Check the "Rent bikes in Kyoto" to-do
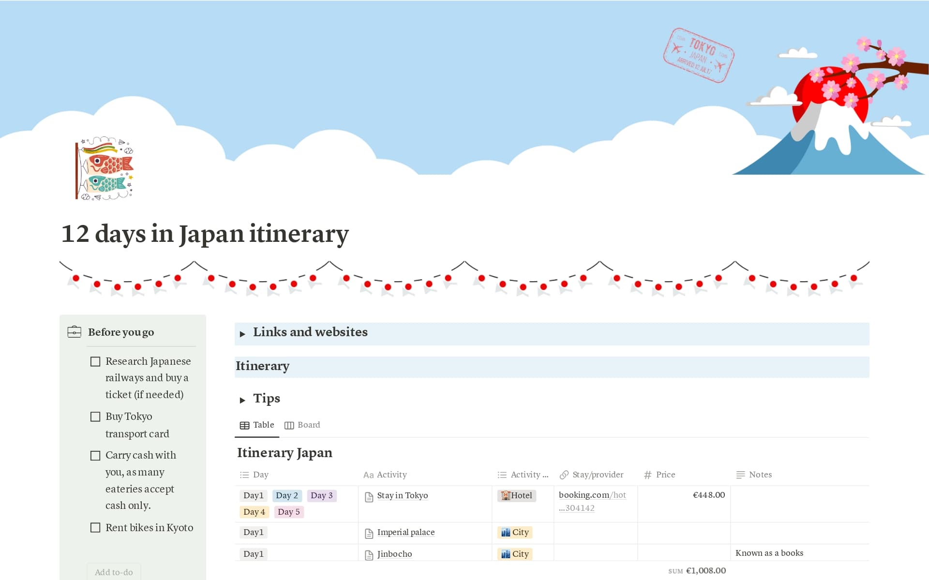The image size is (929, 580). (x=95, y=527)
